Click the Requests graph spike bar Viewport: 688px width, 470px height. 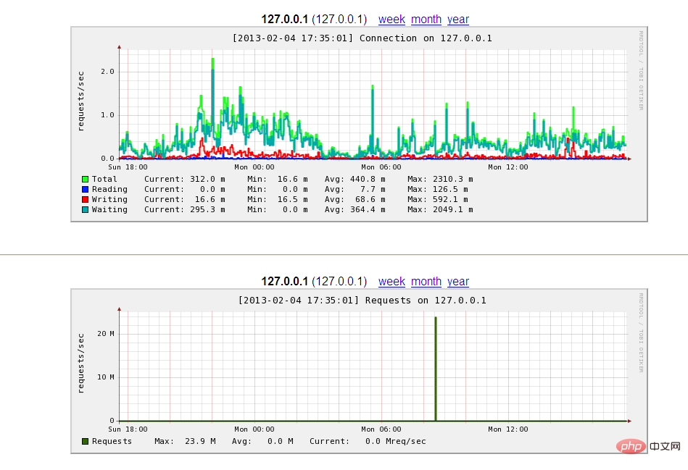pos(436,369)
